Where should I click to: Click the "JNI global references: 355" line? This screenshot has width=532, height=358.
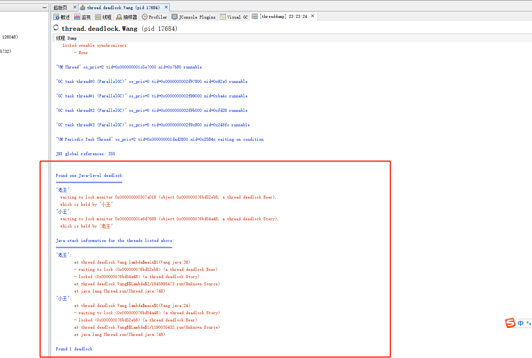pyautogui.click(x=86, y=154)
